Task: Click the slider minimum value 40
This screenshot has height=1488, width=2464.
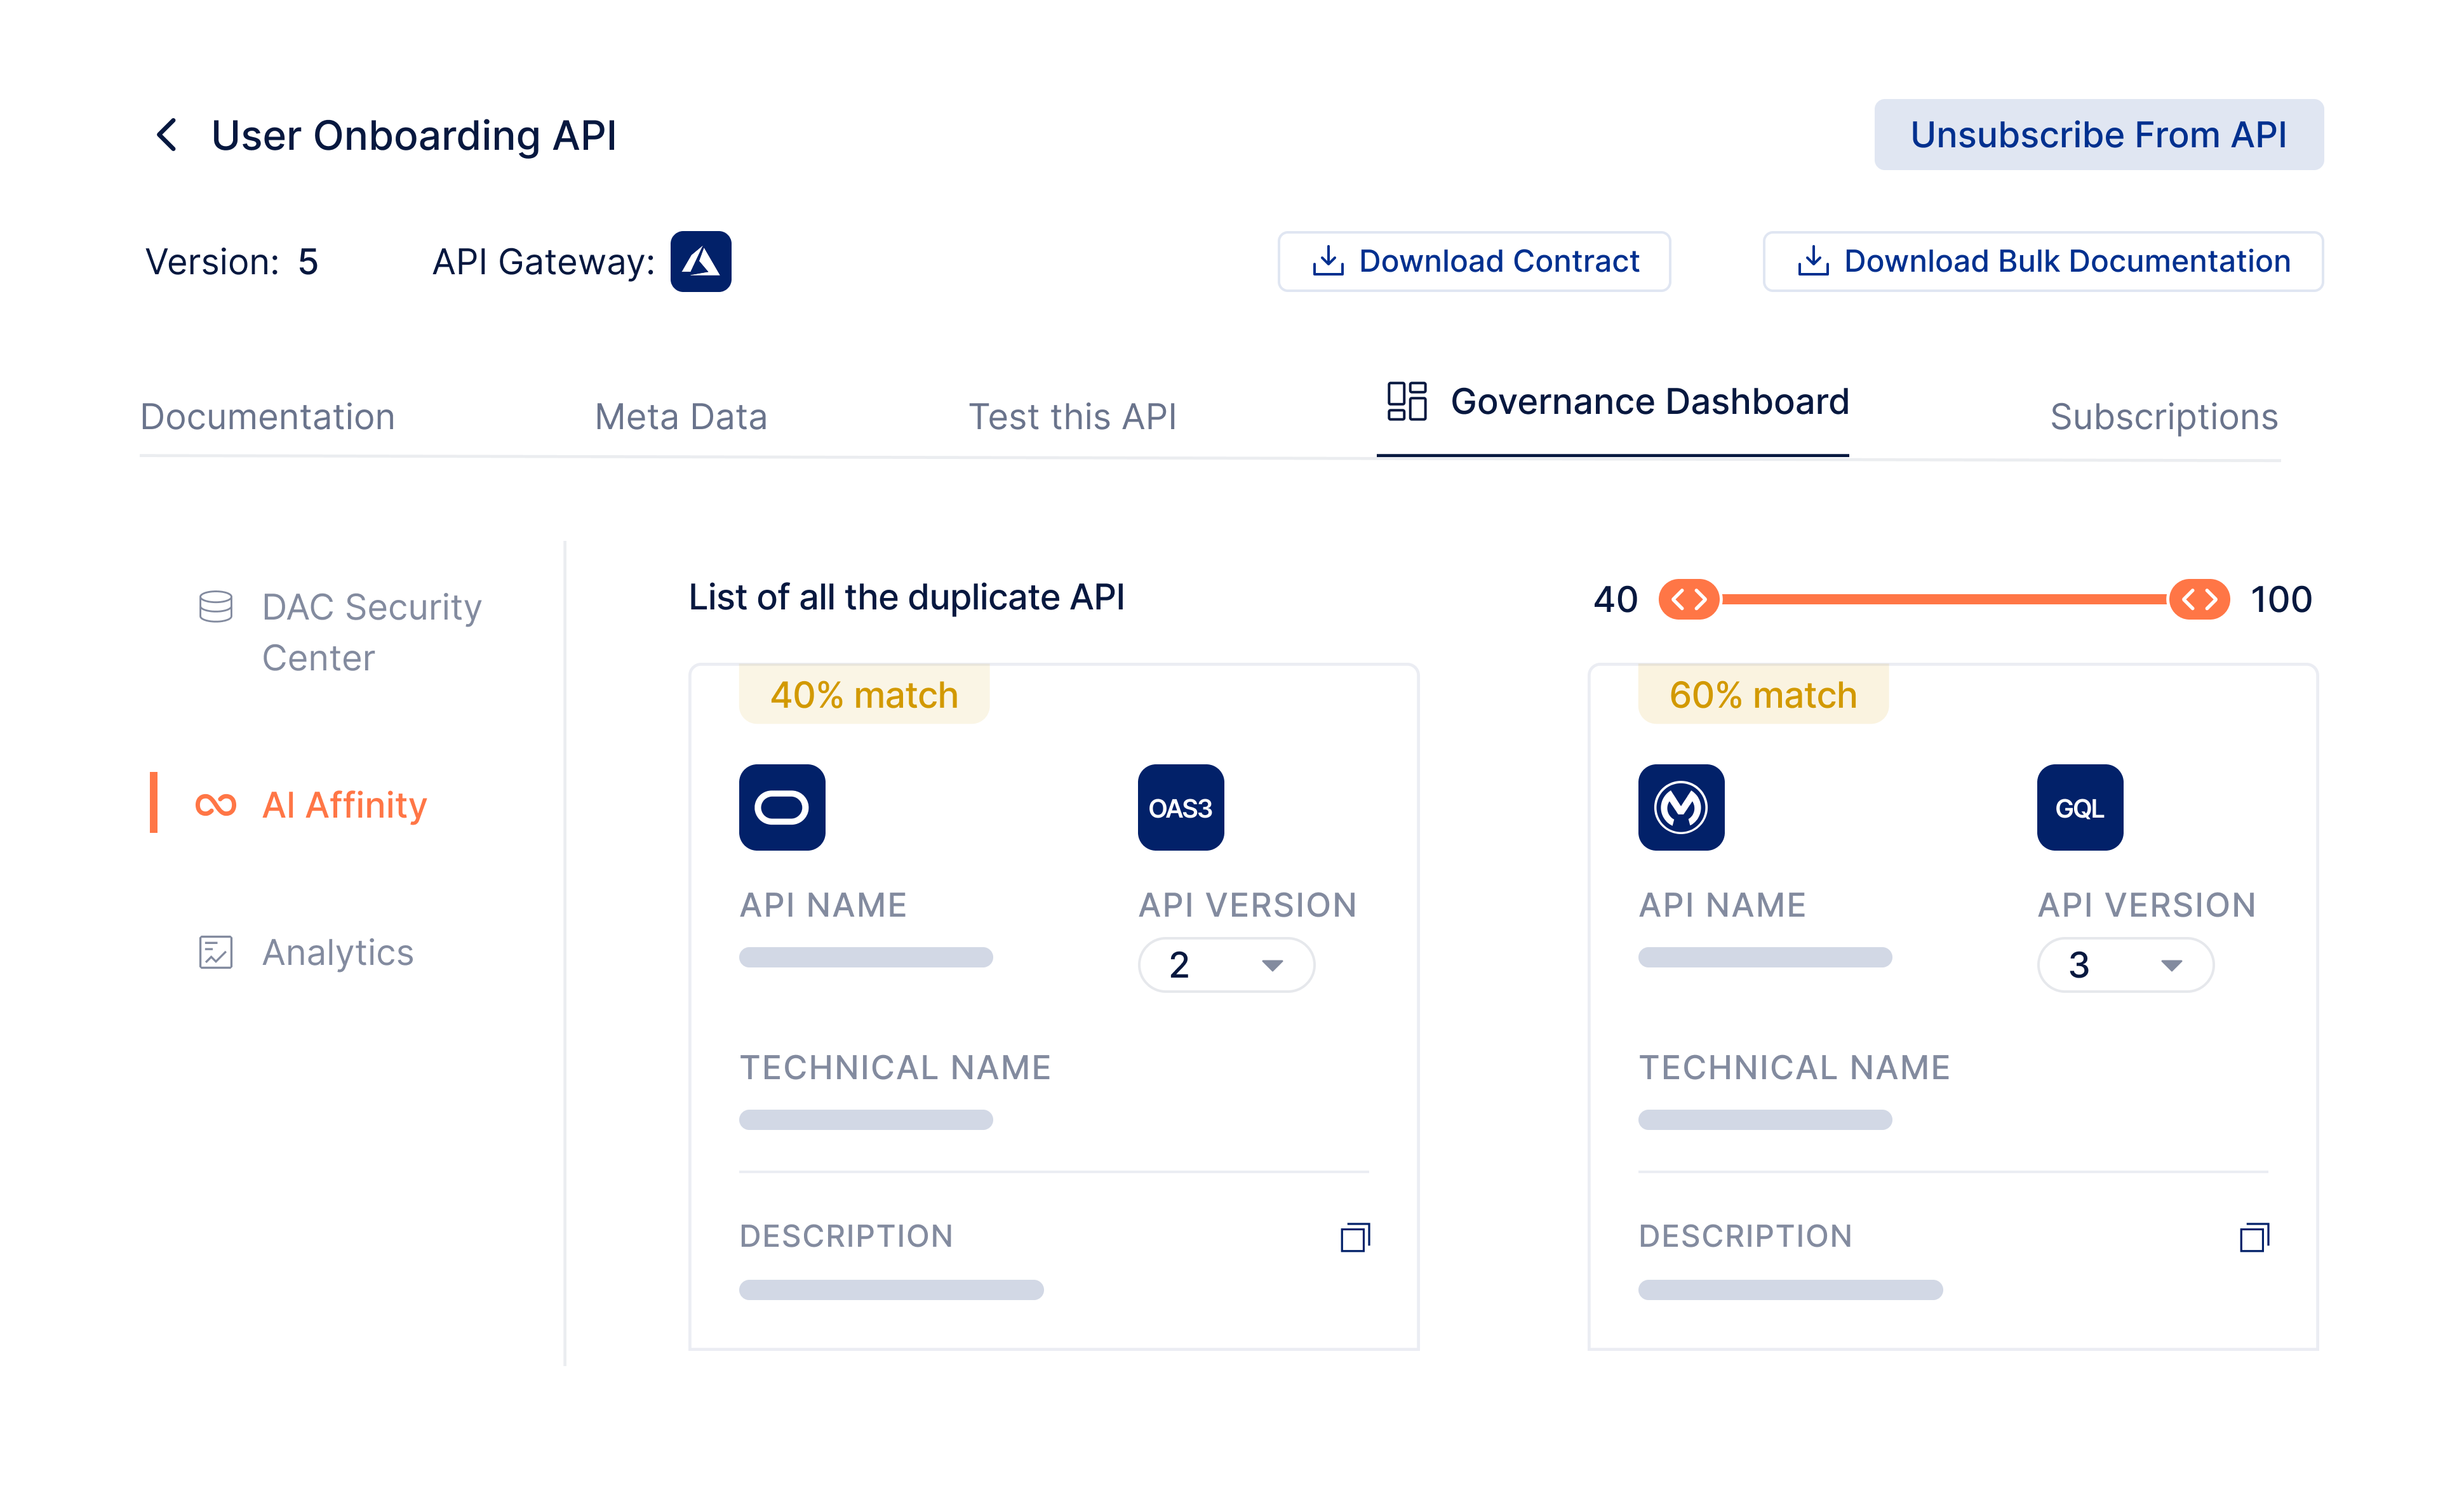Action: (1615, 600)
